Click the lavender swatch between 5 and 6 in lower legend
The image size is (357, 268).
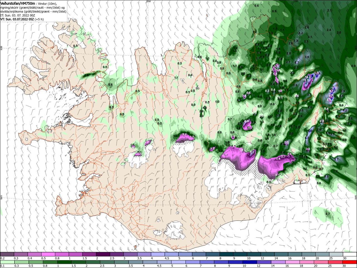click(178, 262)
